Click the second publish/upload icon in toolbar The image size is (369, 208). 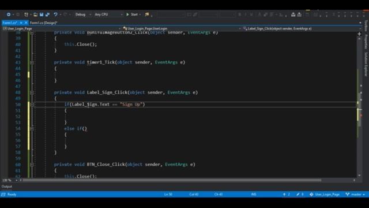(299, 14)
